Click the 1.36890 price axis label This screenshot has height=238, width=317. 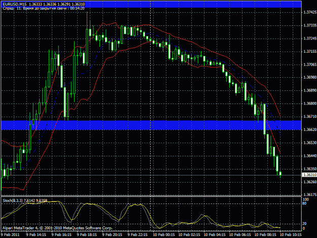310,90
